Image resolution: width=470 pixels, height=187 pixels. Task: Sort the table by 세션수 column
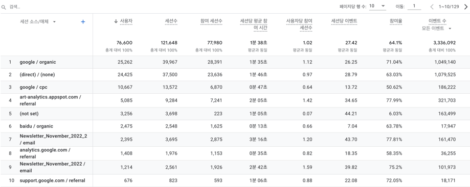click(171, 21)
